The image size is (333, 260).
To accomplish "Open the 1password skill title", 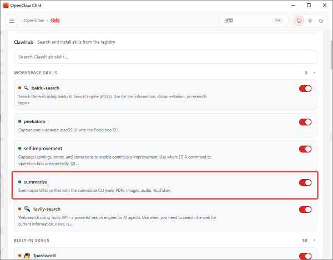I will [44, 256].
